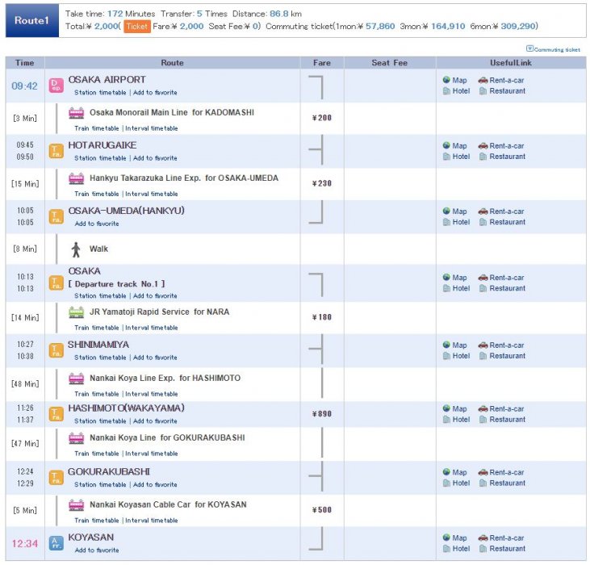This screenshot has width=590, height=565.
Task: Click the orange Ticket button in Route1 summary
Action: 137,27
